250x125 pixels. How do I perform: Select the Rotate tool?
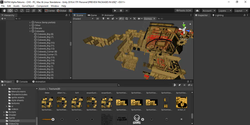point(16,11)
